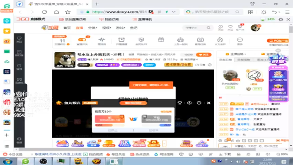The image size is (293, 165).
Task: Click the blue prediction option progress bar
Action: (157, 125)
